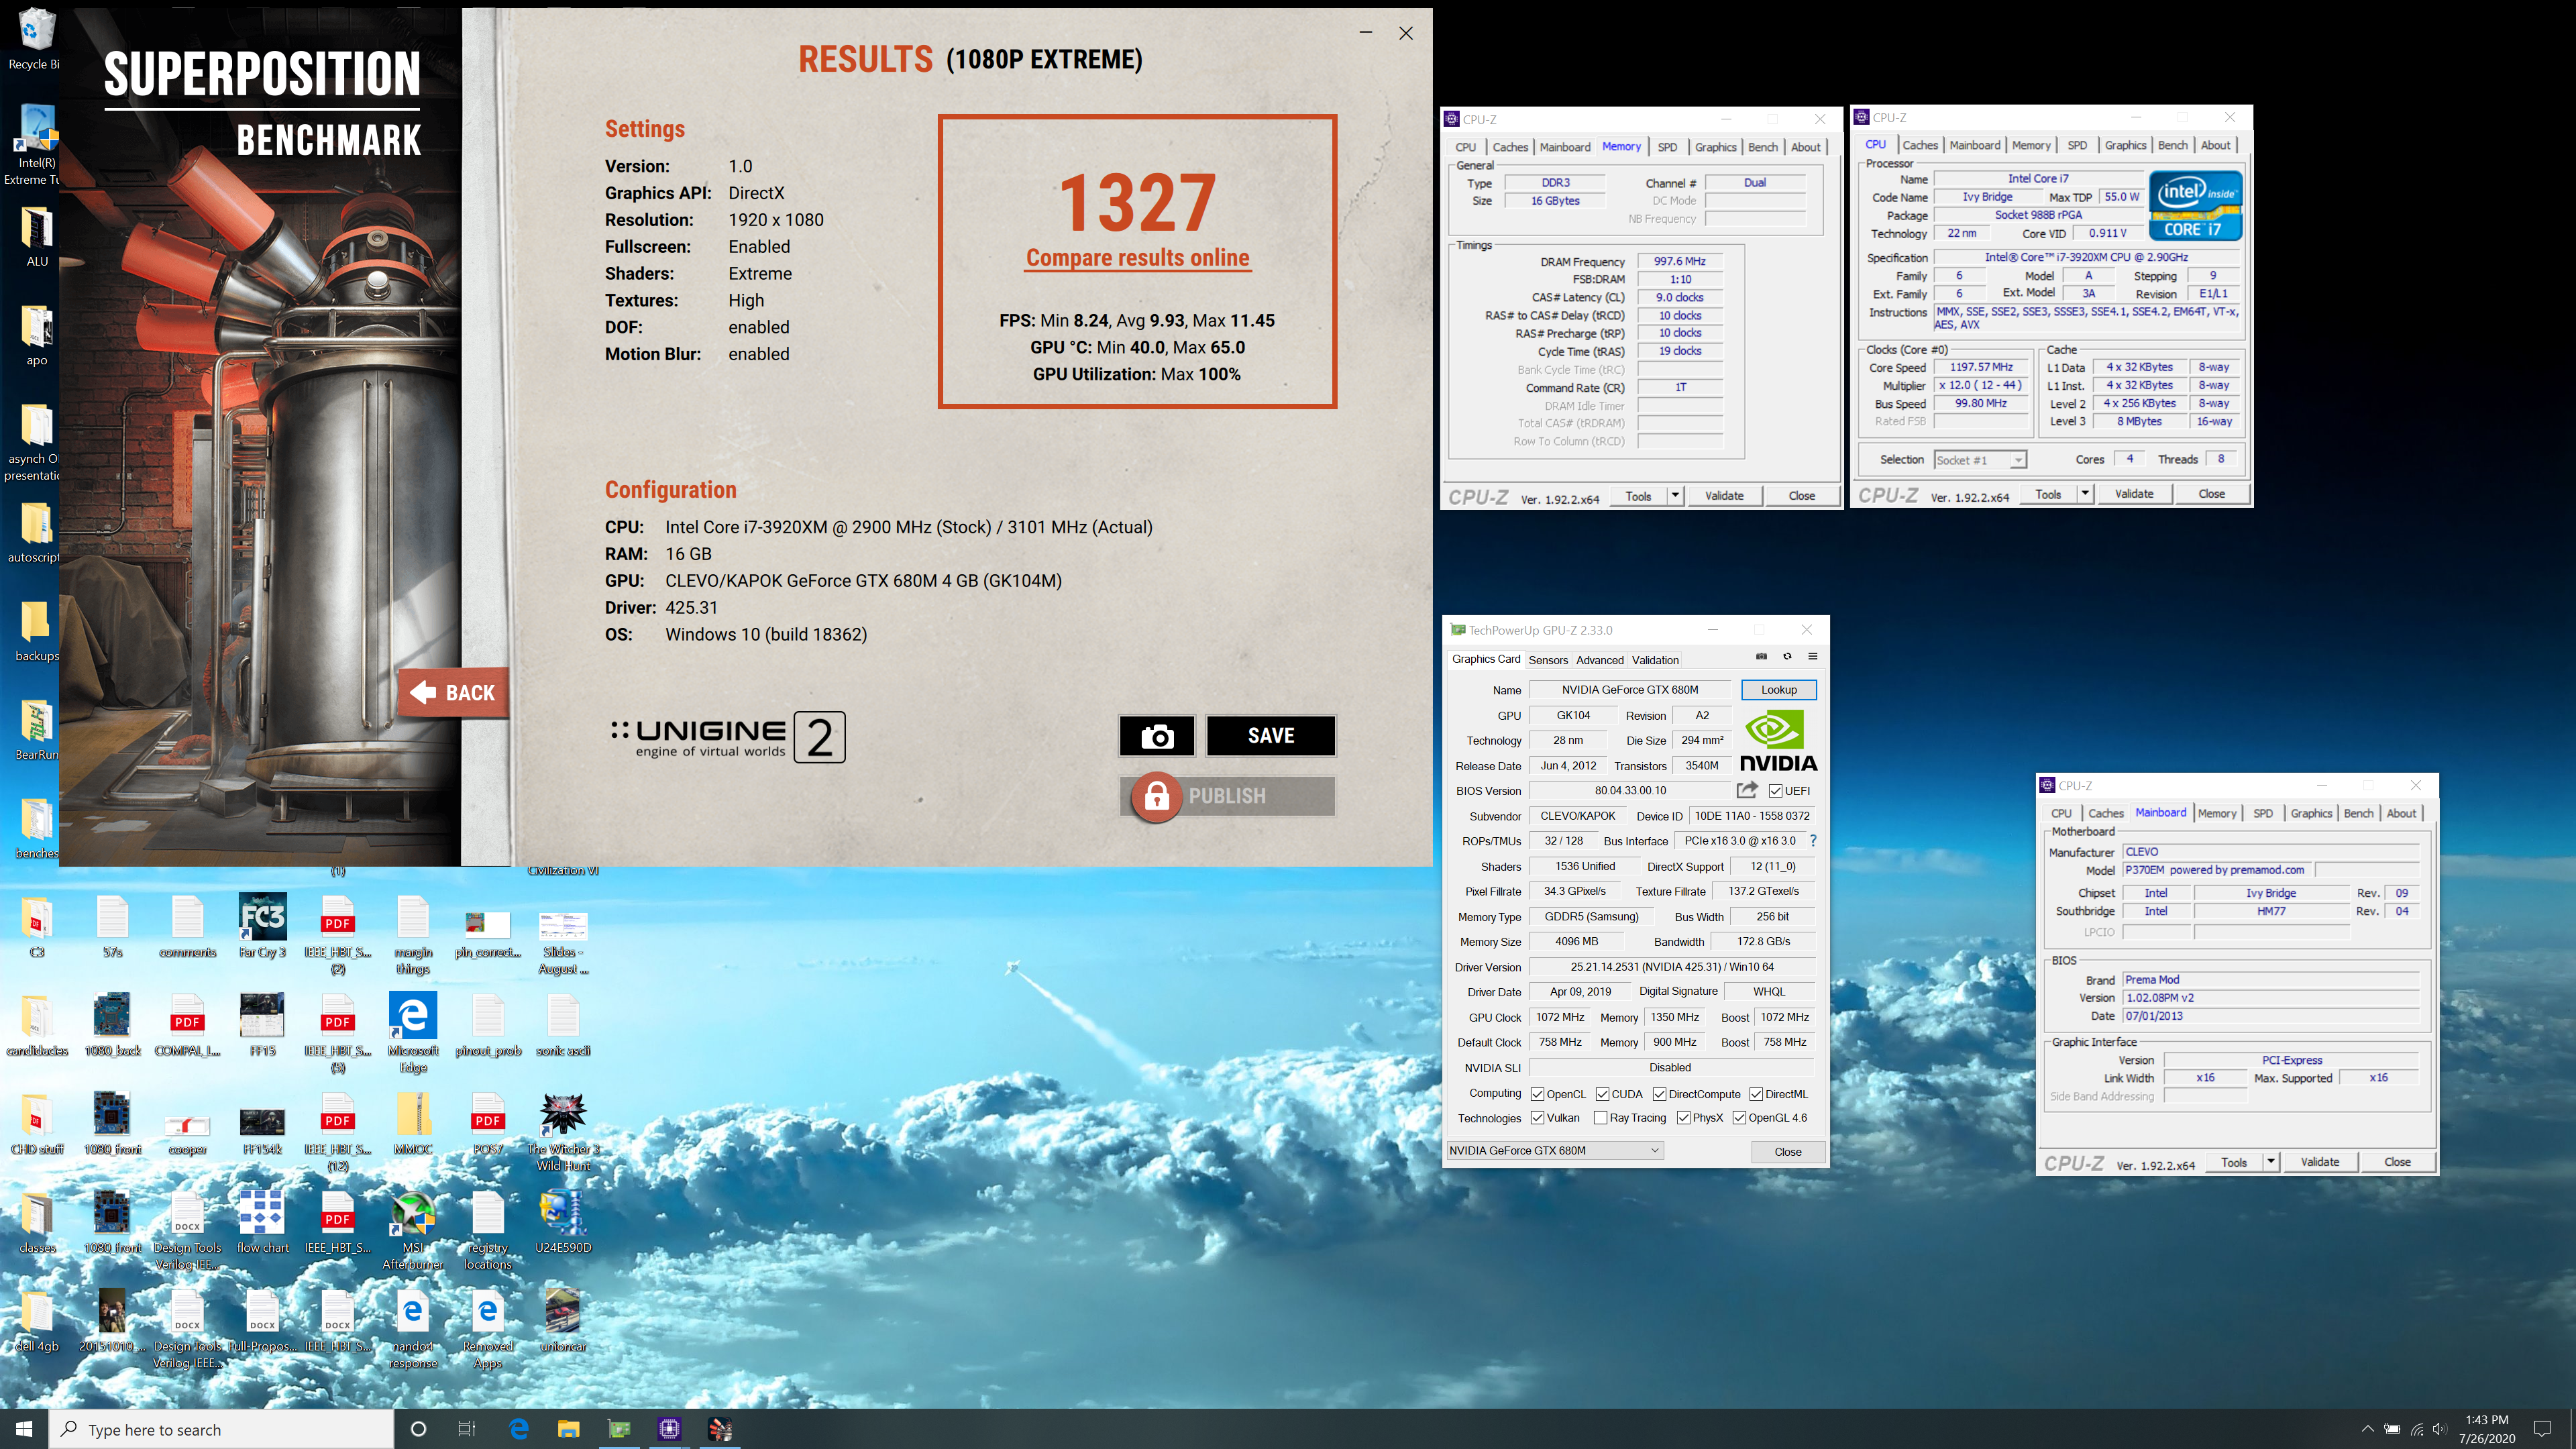Click the taskbar search box
This screenshot has width=2576, height=1449.
click(x=221, y=1429)
